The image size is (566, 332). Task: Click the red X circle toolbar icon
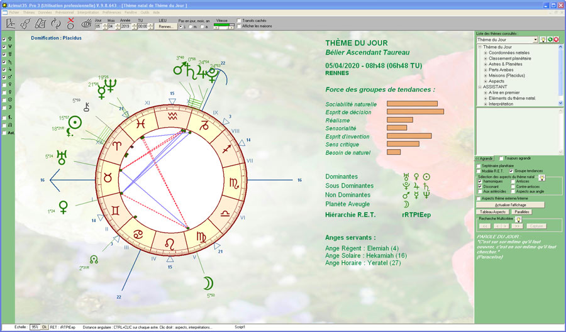coord(70,25)
